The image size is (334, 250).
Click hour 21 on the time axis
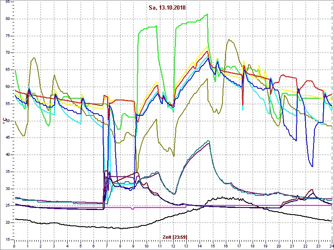[292, 246]
